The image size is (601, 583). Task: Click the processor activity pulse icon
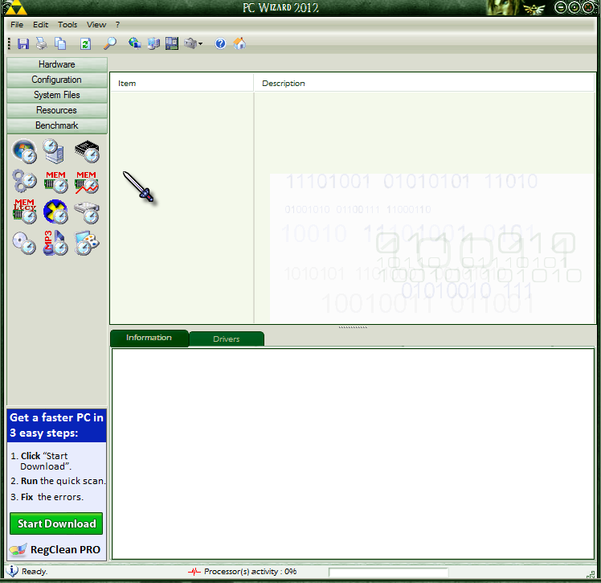[194, 572]
